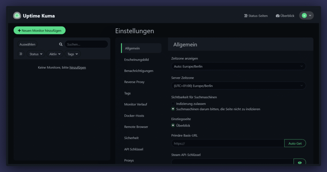Click the Uptime Kuma logo icon

click(17, 16)
